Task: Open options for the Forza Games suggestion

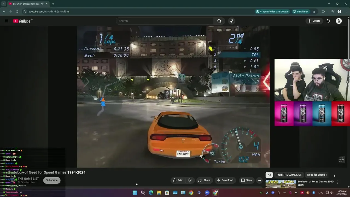Action: tap(337, 182)
